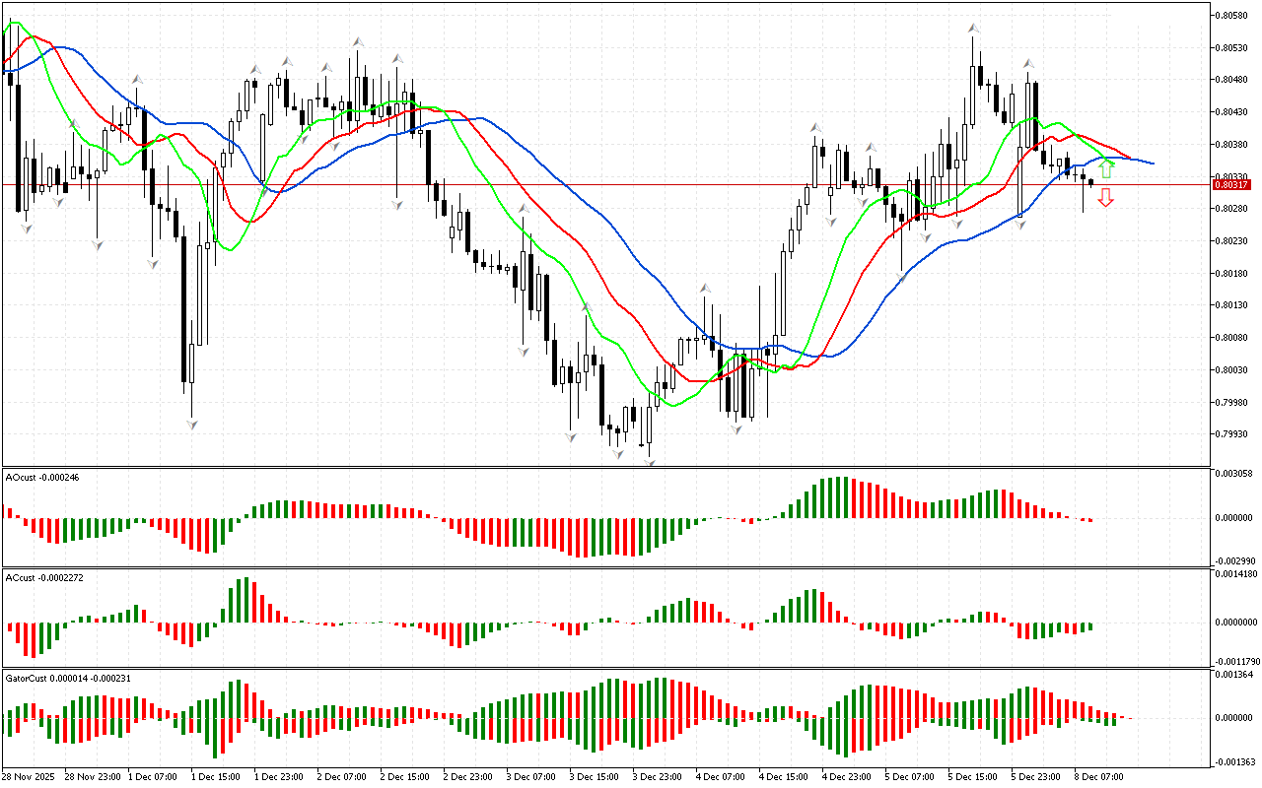Image resolution: width=1262 pixels, height=788 pixels.
Task: Click the 3 Dec 15:00 time label
Action: click(x=595, y=777)
